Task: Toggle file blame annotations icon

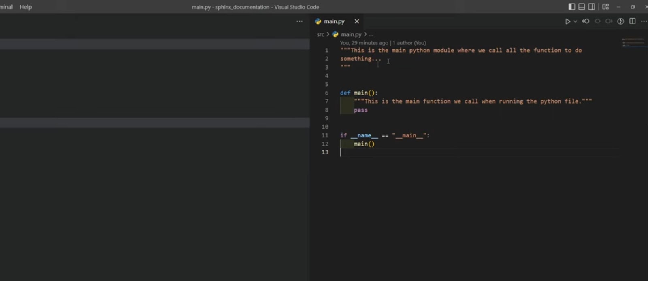Action: pos(620,21)
